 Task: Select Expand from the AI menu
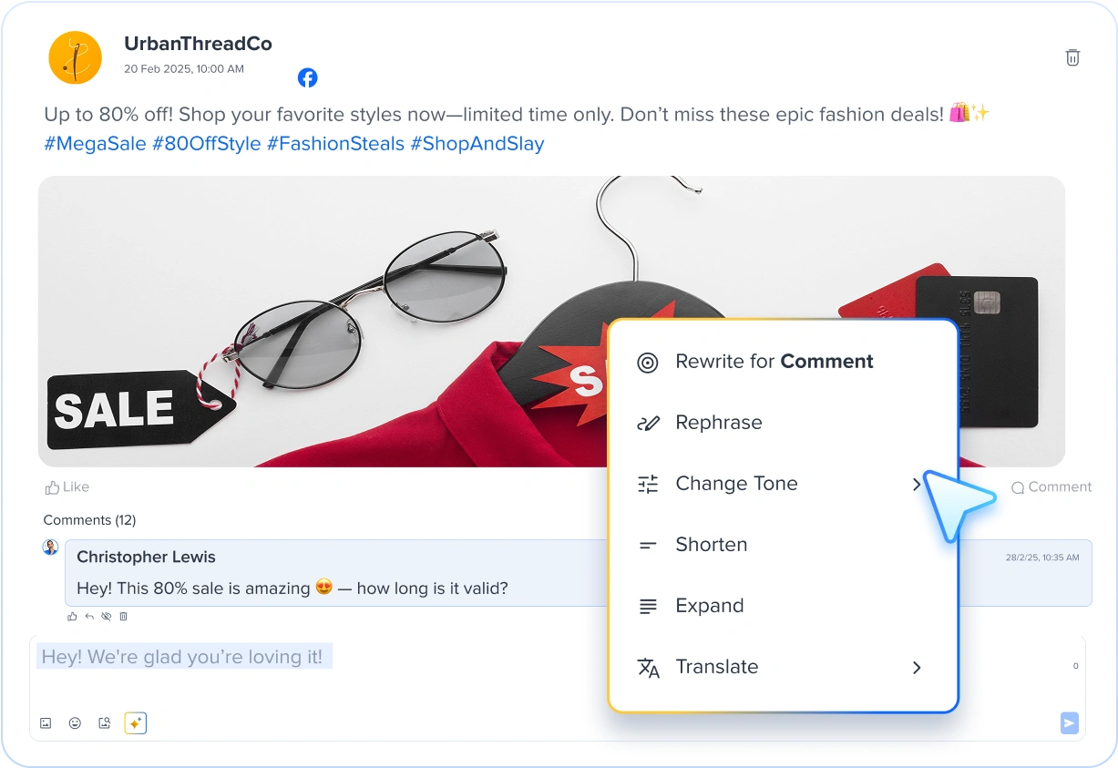point(709,606)
